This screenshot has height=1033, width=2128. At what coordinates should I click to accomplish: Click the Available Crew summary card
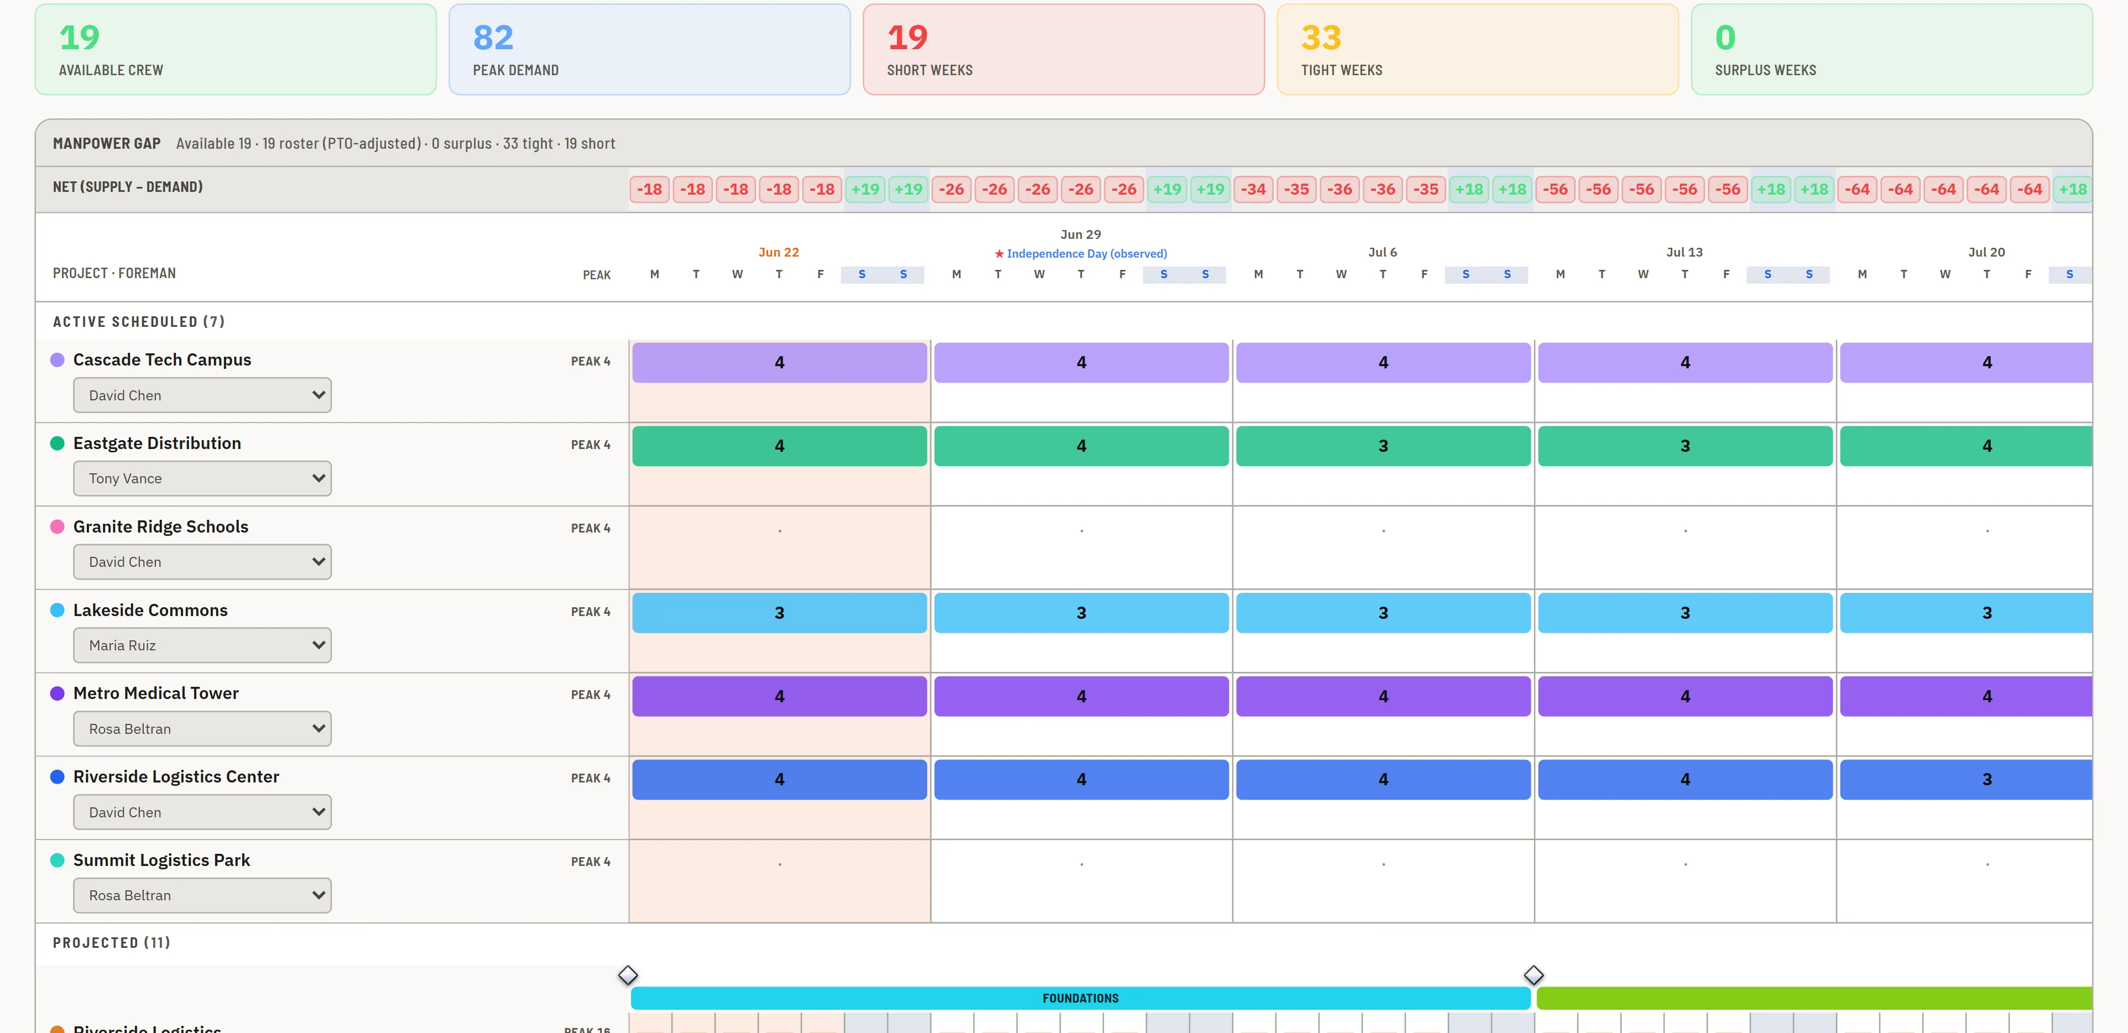tap(236, 50)
